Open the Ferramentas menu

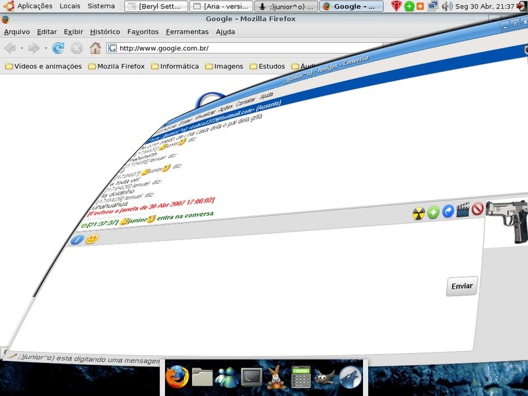(x=187, y=32)
